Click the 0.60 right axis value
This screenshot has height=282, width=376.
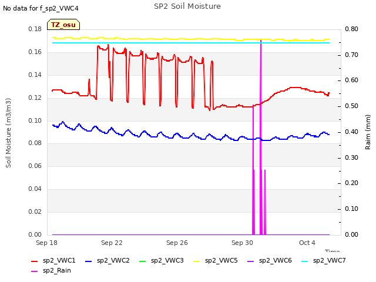pos(351,80)
